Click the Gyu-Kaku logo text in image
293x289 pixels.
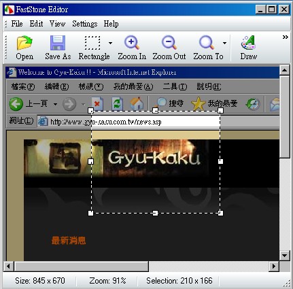coord(154,158)
